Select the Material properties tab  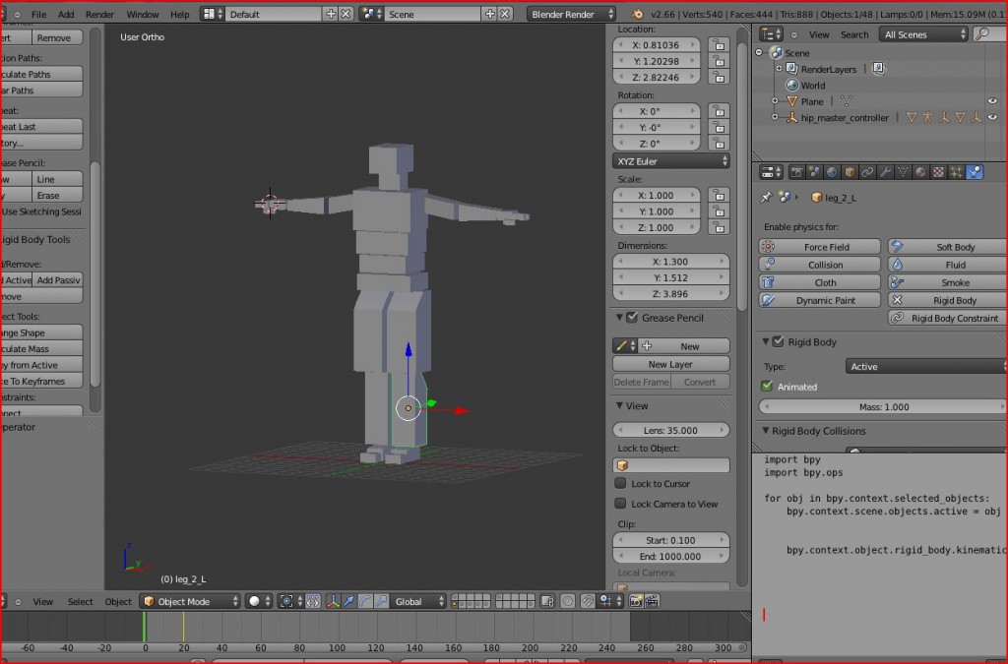922,171
